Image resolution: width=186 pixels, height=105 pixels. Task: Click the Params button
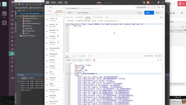139,13
